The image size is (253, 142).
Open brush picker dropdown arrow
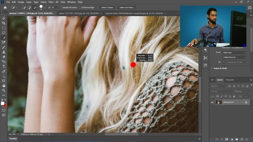tap(45, 7)
